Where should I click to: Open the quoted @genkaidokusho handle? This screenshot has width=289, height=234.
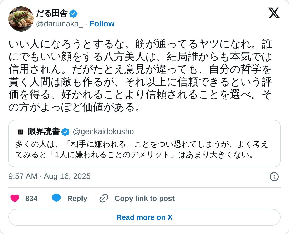tap(103, 132)
